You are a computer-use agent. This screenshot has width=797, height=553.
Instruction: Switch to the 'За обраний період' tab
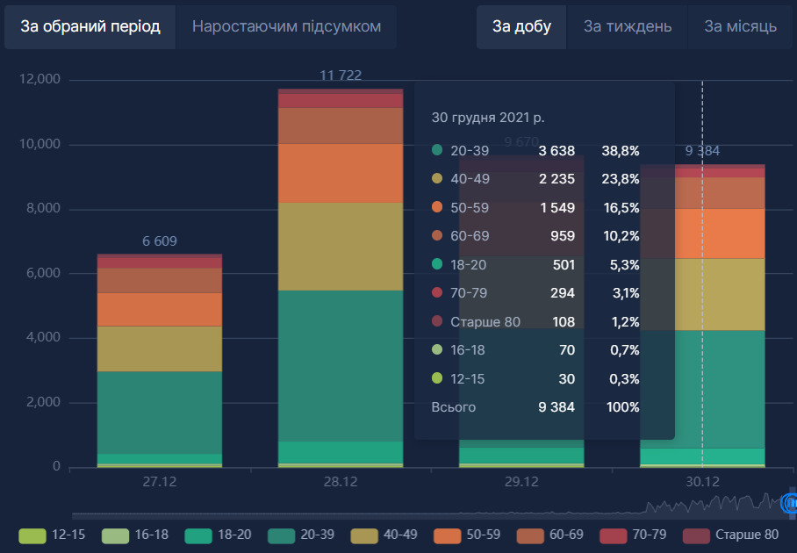tap(90, 26)
